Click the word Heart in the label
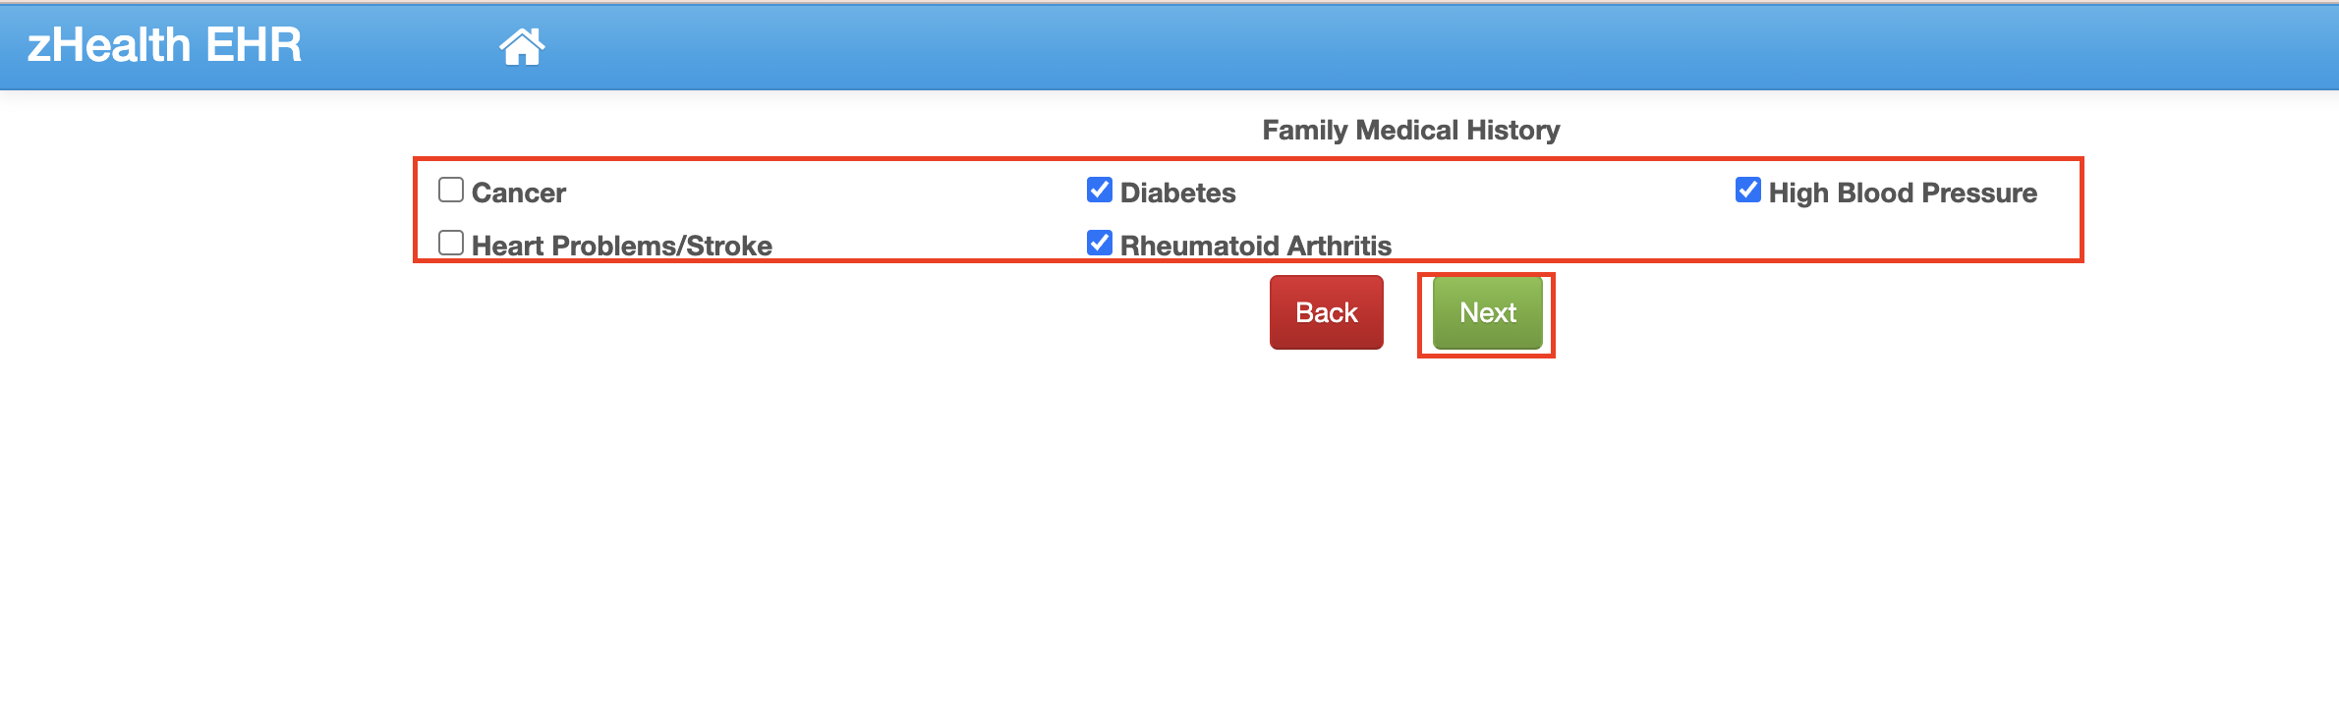Screen dimensions: 2339x717 (x=507, y=246)
